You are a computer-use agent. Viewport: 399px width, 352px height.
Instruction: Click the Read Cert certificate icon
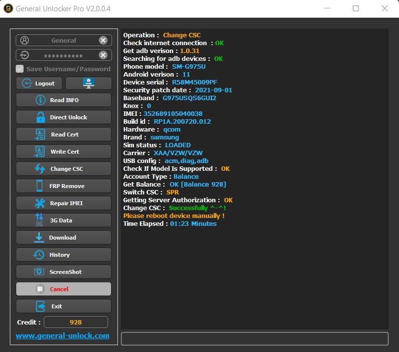[40, 135]
